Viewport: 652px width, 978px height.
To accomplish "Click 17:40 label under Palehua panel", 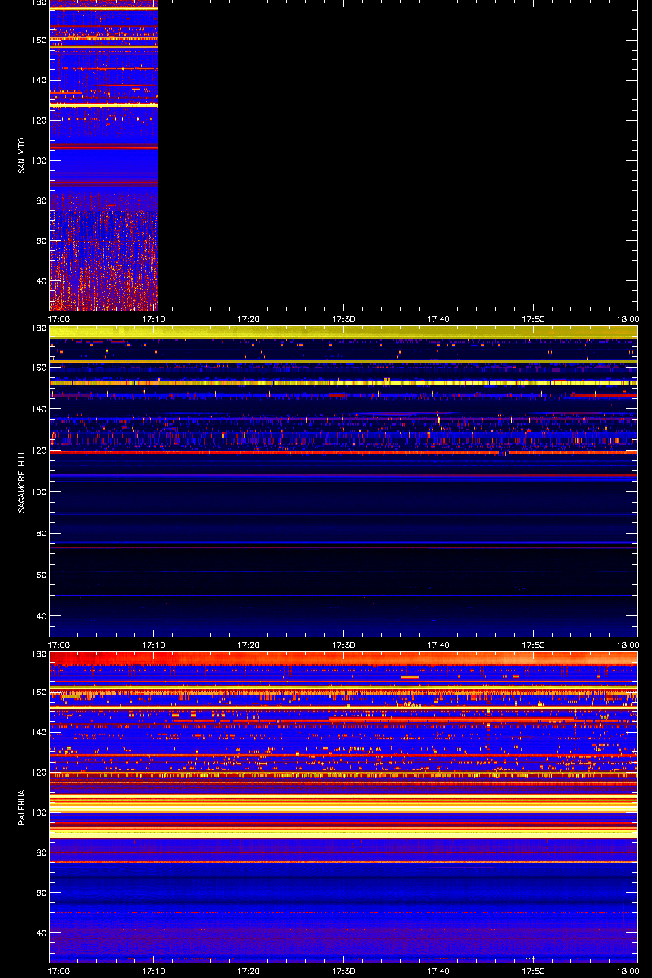I will (438, 971).
